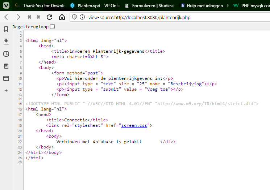270x190 pixels.
Task: Click line number 15 in gutter
Action: (x=20, y=104)
